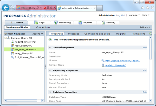The height and width of the screenshot is (106, 156).
Task: Click the refresh icon in address bar
Action: coord(51,8)
